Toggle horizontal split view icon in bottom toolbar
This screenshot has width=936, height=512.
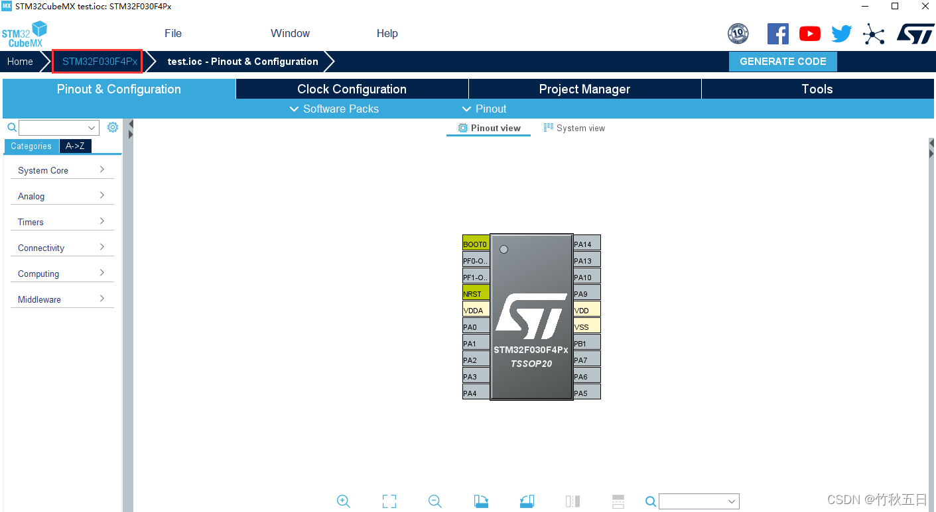point(618,501)
